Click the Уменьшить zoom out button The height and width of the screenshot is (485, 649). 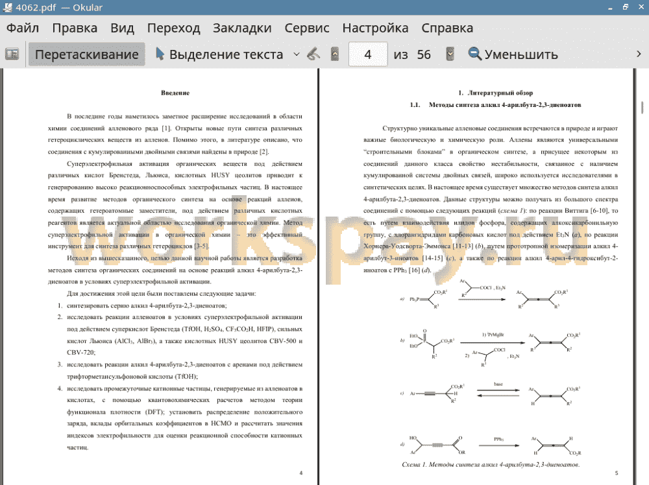coord(513,54)
